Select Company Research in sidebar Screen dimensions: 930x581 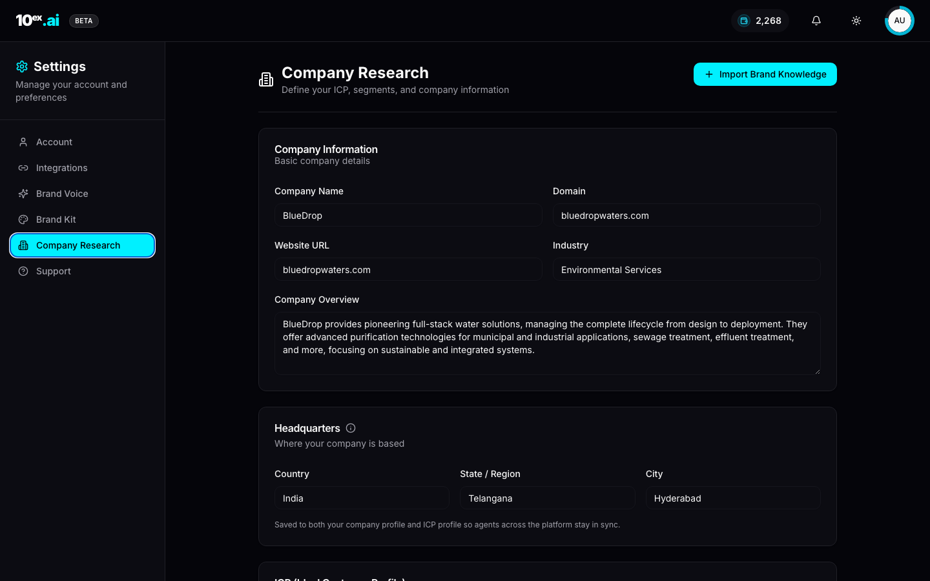click(x=83, y=245)
